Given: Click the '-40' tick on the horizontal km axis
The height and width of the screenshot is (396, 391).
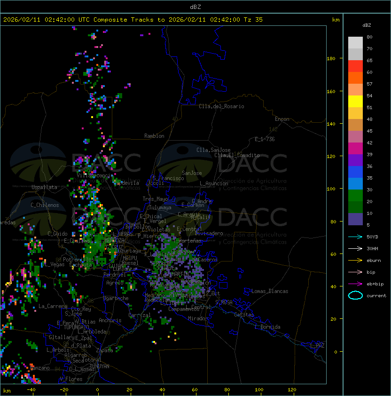Looking at the screenshot, I should 31,390.
